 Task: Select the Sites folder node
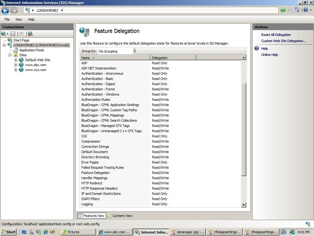click(x=23, y=55)
